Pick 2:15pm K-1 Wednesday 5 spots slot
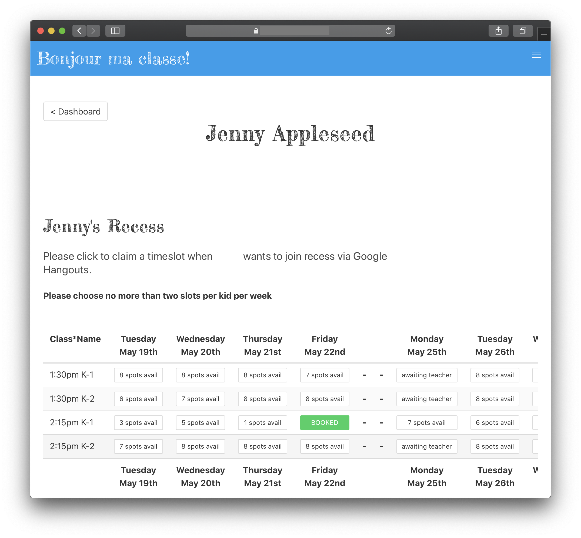581x538 pixels. (x=200, y=422)
